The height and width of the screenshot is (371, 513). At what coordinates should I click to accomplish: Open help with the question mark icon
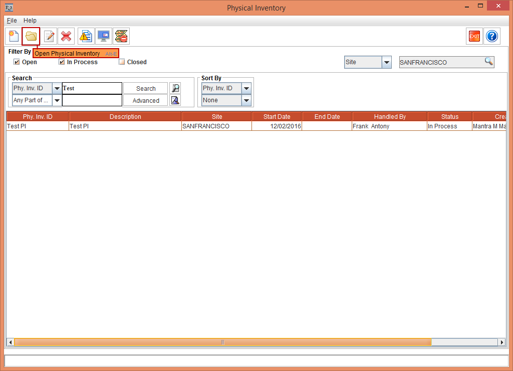(x=492, y=36)
